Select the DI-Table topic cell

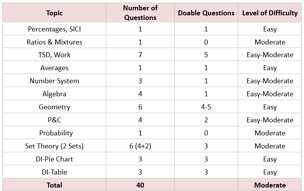coord(54,172)
